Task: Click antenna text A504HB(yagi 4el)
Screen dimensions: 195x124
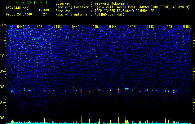Action: (109, 15)
